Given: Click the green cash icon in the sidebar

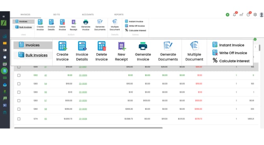Looking at the screenshot, I should [x=5, y=78].
